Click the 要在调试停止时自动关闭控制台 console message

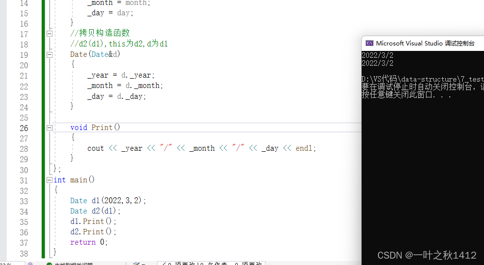pos(423,87)
